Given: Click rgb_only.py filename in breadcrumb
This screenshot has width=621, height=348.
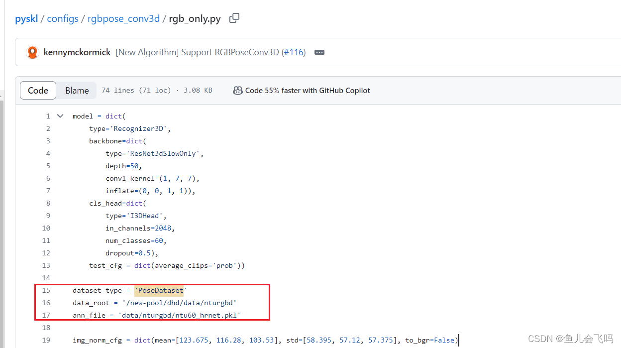Looking at the screenshot, I should (x=195, y=19).
